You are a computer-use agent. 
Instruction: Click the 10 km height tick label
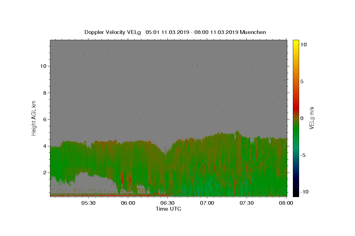point(42,66)
